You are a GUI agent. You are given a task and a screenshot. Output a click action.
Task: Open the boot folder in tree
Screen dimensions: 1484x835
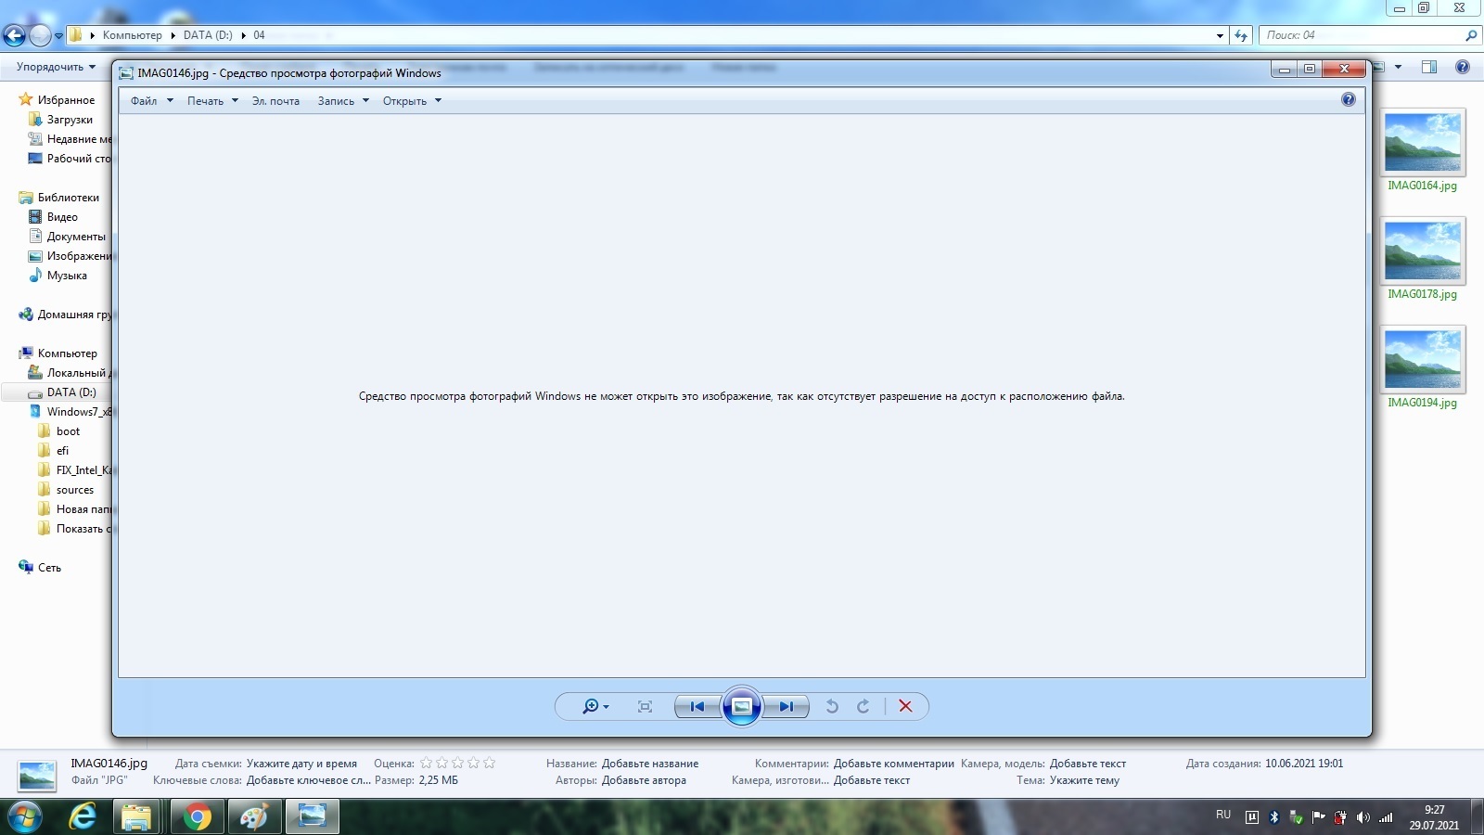pyautogui.click(x=68, y=431)
